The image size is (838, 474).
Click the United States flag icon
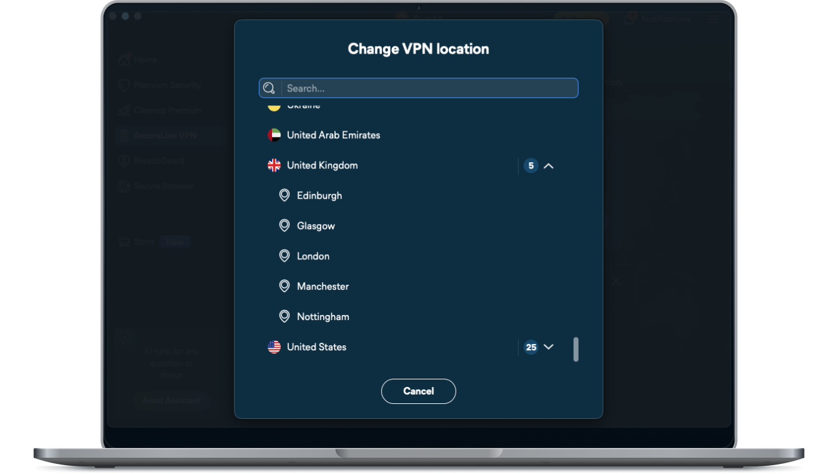click(x=274, y=347)
